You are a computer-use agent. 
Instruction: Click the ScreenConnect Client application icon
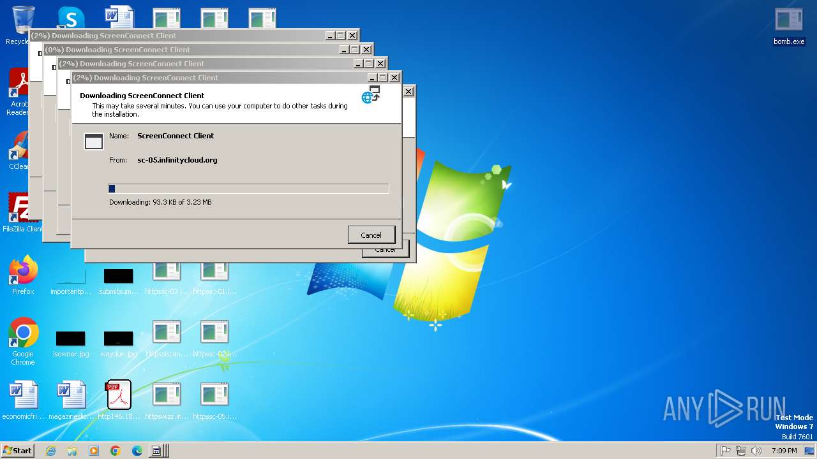pyautogui.click(x=94, y=142)
